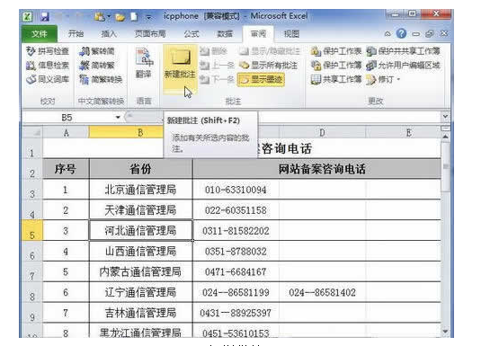Click 共享工作簿 share workbook

(336, 79)
